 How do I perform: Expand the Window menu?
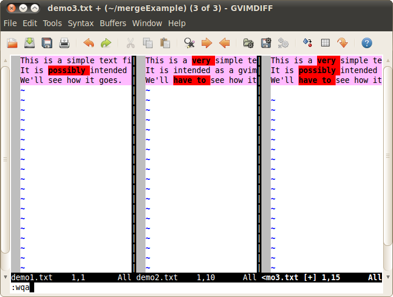(x=147, y=23)
